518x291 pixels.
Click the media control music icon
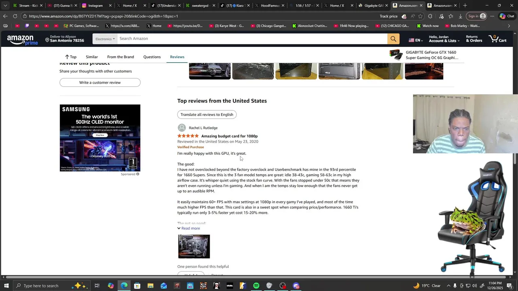(x=441, y=16)
